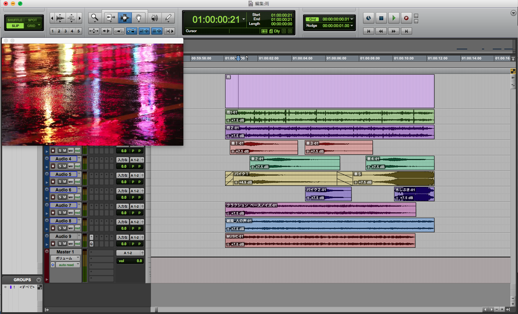Click the audio waveform zoom button
The image size is (518, 314).
[60, 18]
